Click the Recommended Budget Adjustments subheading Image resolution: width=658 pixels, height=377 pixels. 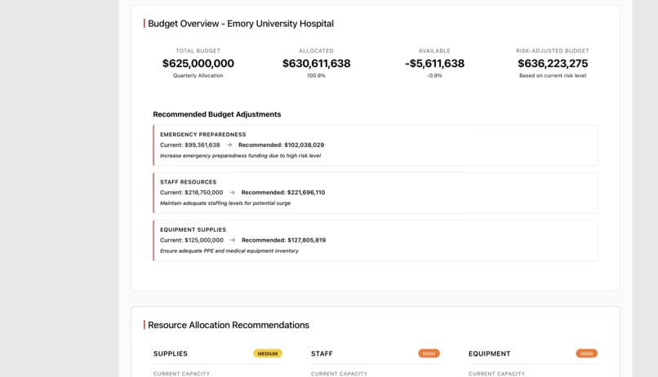pyautogui.click(x=217, y=114)
